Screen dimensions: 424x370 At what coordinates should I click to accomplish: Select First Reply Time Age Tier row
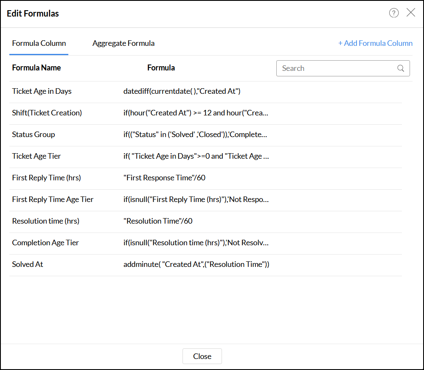click(53, 199)
